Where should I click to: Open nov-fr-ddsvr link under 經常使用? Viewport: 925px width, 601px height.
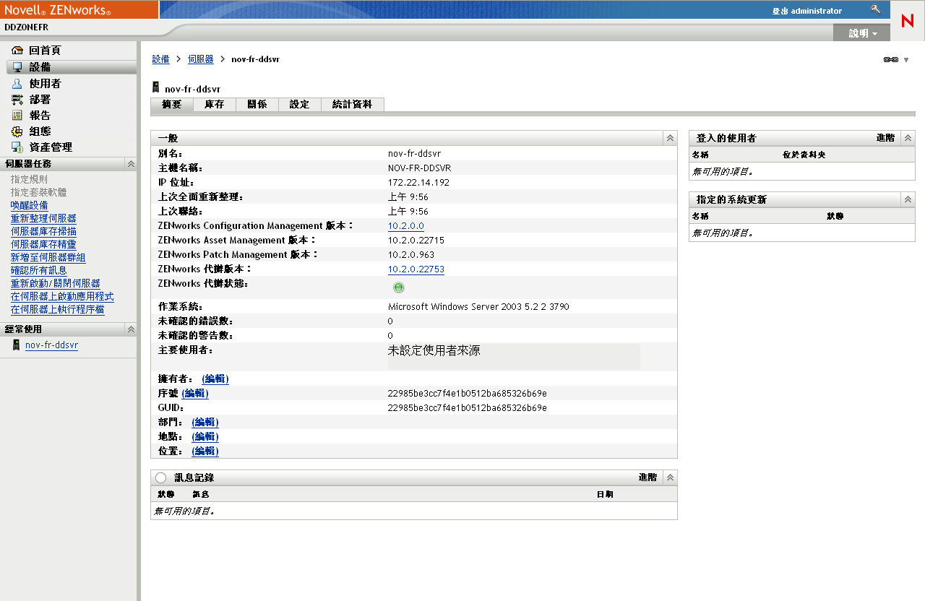51,345
